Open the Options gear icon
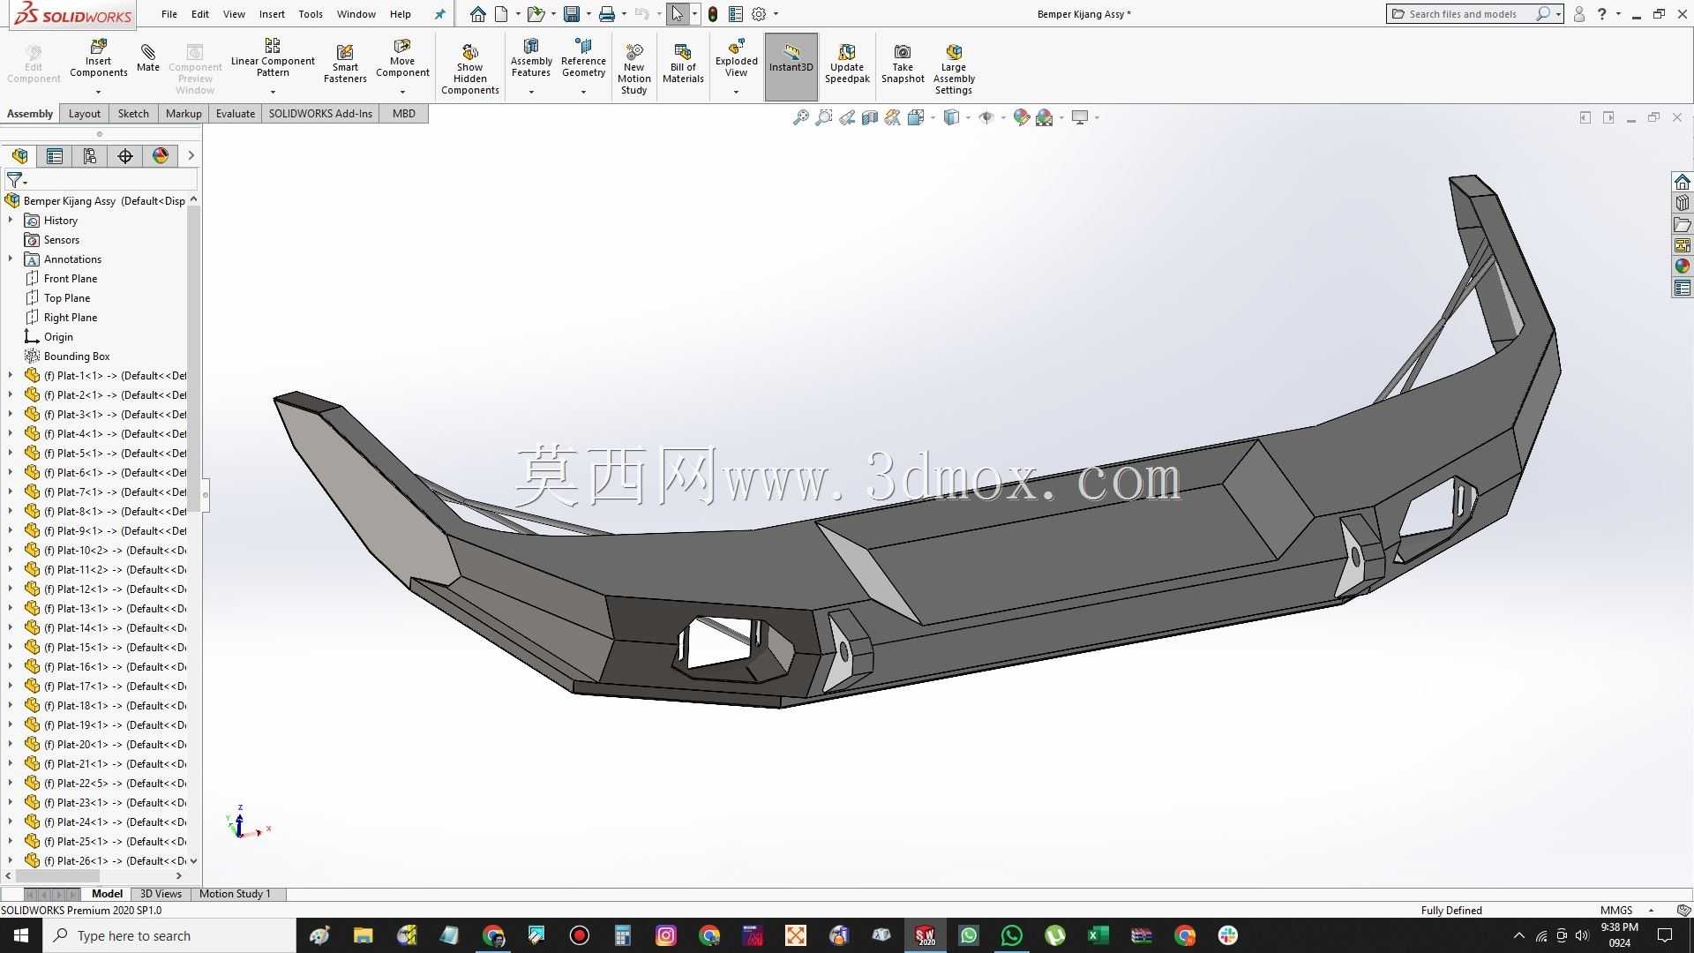1694x953 pixels. point(759,14)
